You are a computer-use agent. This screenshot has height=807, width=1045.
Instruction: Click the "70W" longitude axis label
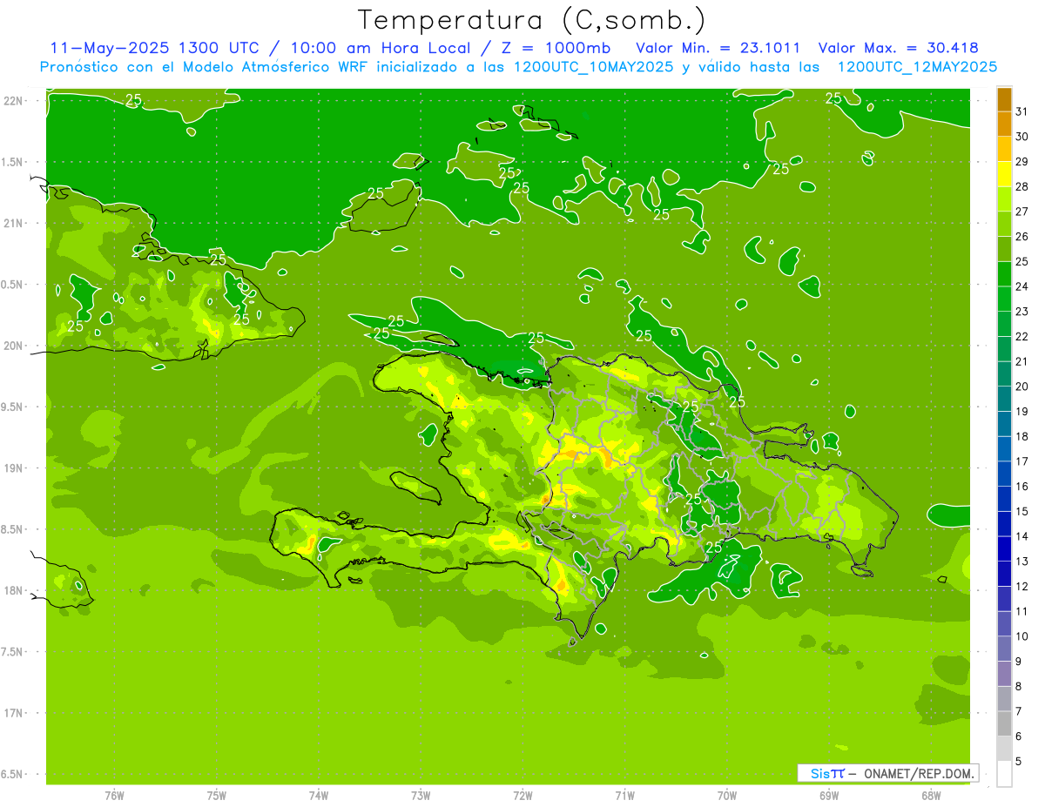click(x=727, y=796)
